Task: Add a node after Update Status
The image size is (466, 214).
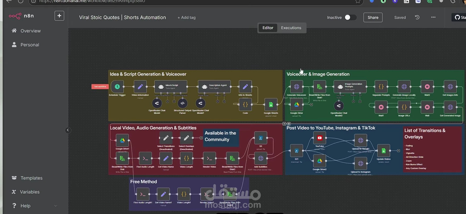Action: pos(398,151)
